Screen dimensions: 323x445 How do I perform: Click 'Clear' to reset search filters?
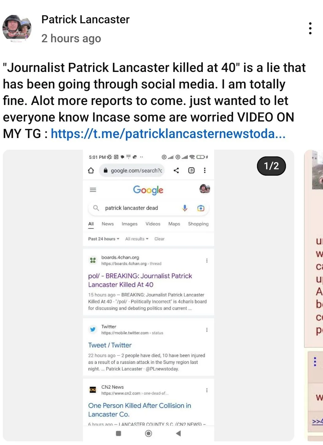pos(159,239)
